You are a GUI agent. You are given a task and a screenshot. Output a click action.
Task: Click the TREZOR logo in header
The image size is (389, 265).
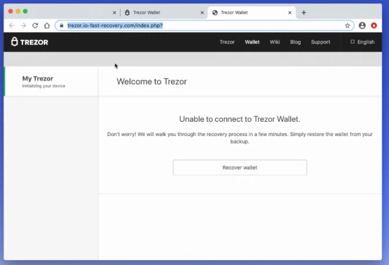[x=30, y=42]
